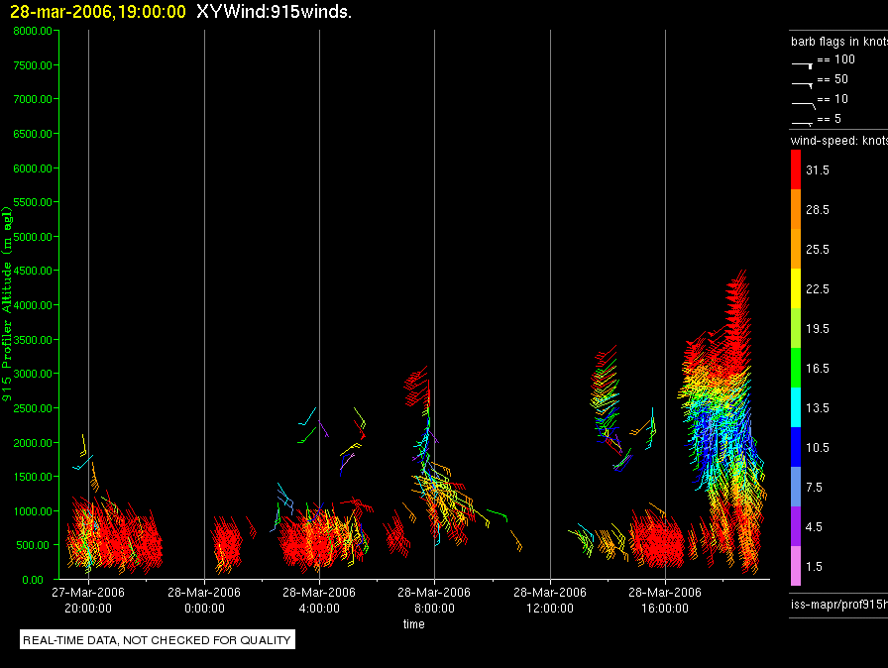Click the 2500.00 altitude axis label
The image size is (888, 668).
(33, 408)
